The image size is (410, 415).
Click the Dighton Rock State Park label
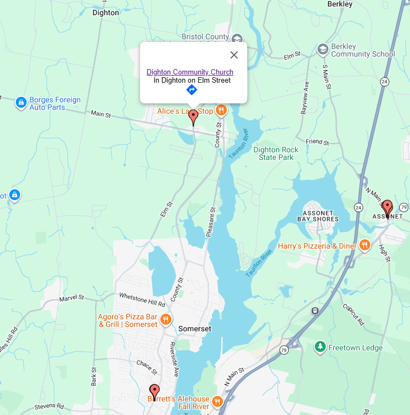coord(276,153)
